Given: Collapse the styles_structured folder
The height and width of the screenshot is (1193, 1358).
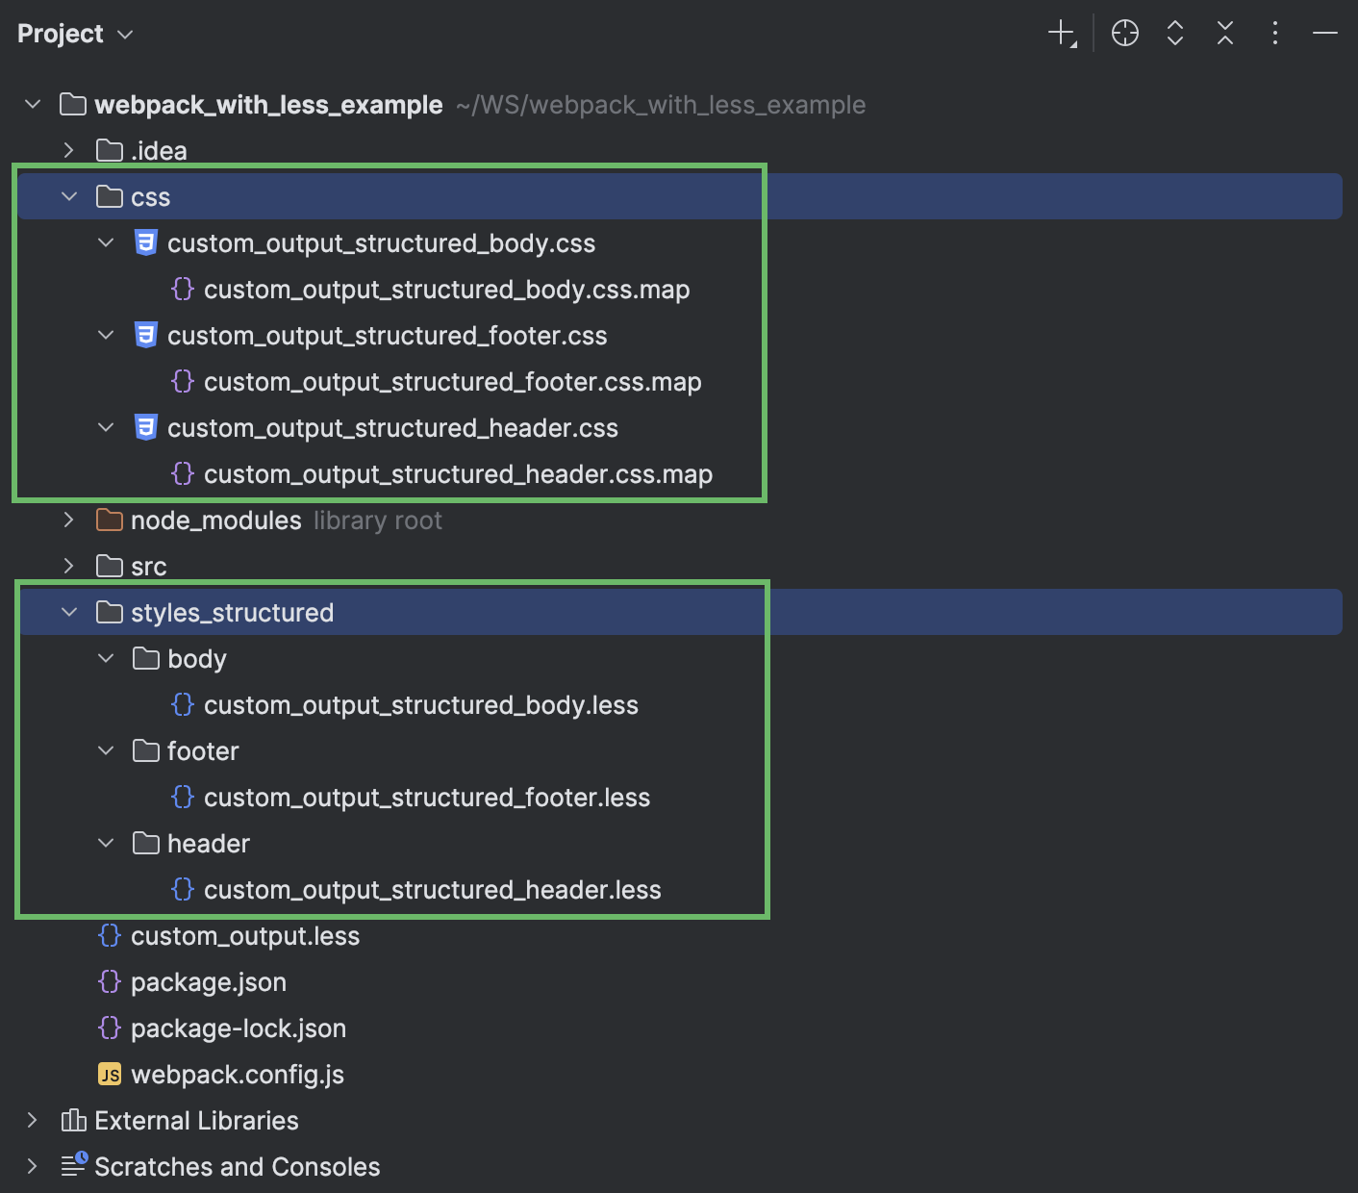Looking at the screenshot, I should point(68,612).
